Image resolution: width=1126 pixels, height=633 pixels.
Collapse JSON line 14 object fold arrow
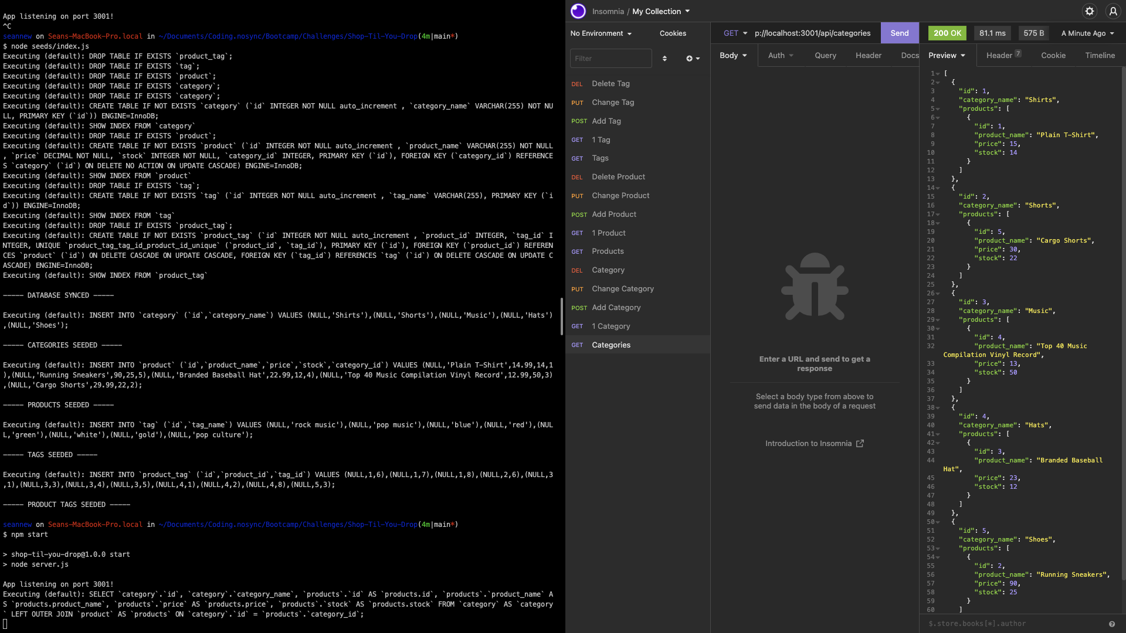coord(938,188)
